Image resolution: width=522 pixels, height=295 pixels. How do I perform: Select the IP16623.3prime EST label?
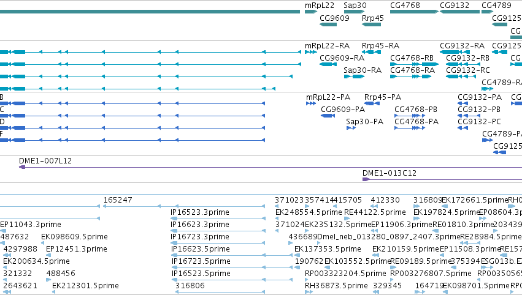point(200,225)
